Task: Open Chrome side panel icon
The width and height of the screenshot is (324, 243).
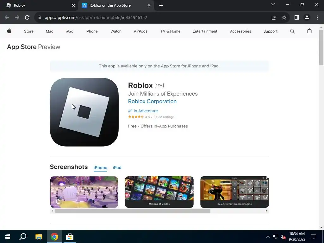Action: pyautogui.click(x=297, y=18)
